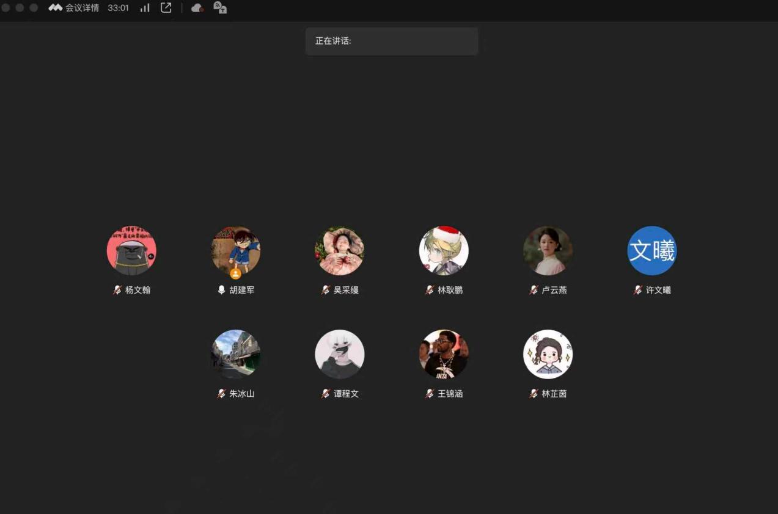Open the 会议详情 meeting details
This screenshot has width=778, height=514.
click(x=82, y=8)
